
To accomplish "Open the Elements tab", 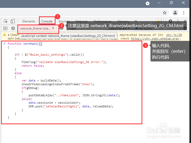I will 29,21.
